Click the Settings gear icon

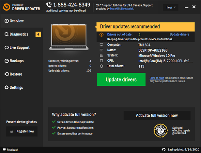click(7, 87)
